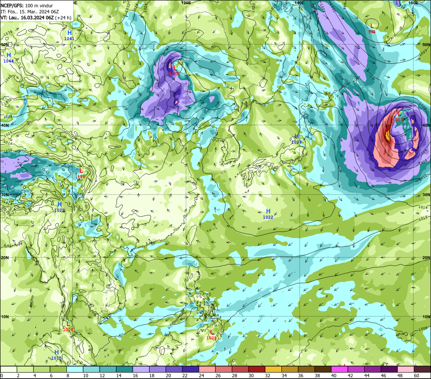Click the 40N label on the right edge
The image size is (431, 379).
tap(426, 125)
